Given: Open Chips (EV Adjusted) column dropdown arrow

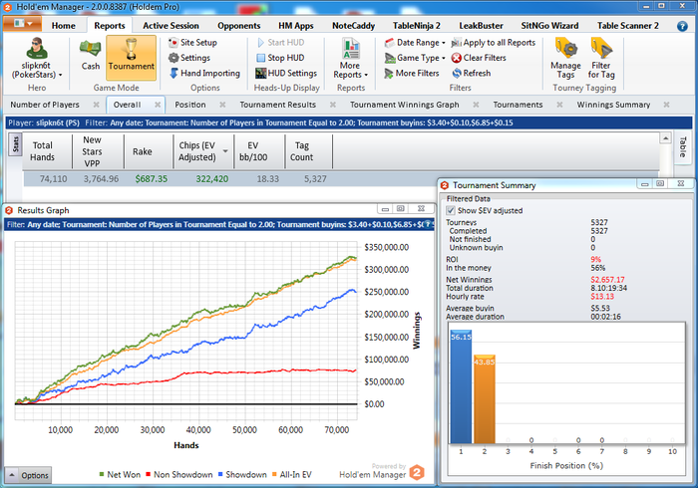Looking at the screenshot, I should coord(225,151).
